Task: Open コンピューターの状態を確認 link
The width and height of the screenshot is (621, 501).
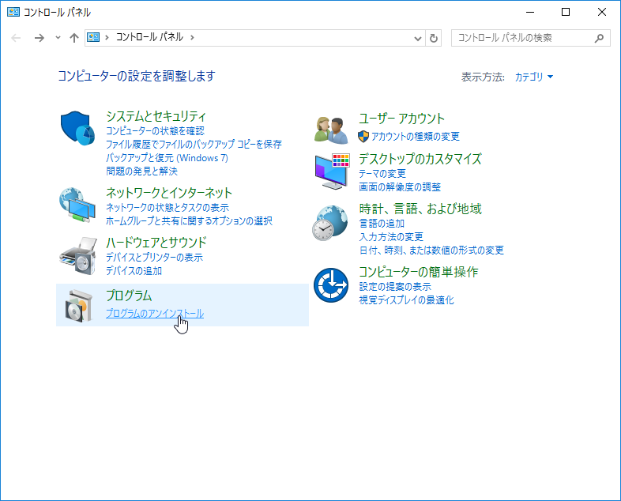Action: click(155, 130)
